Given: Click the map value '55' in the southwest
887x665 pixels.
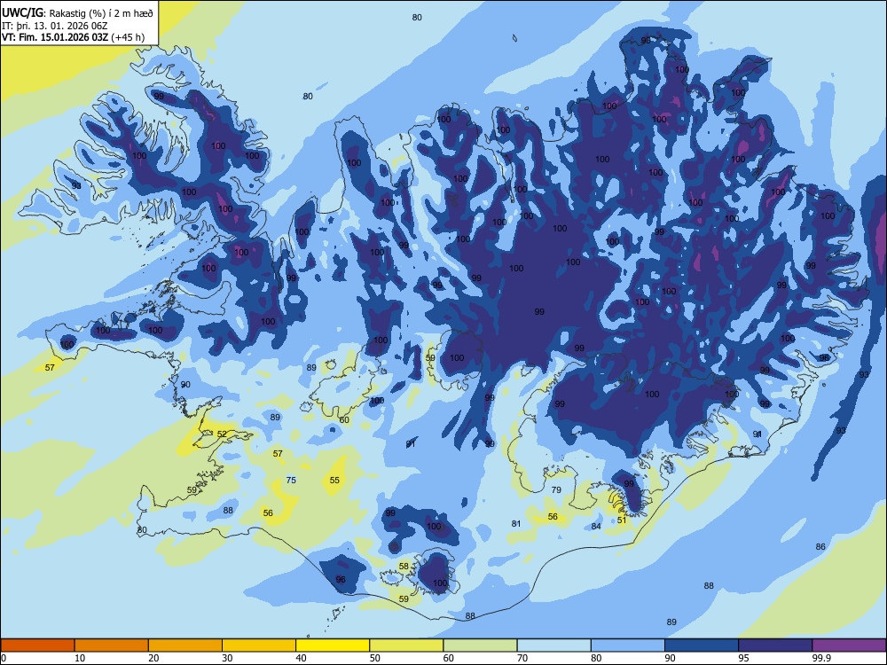Looking at the screenshot, I should click(x=334, y=480).
